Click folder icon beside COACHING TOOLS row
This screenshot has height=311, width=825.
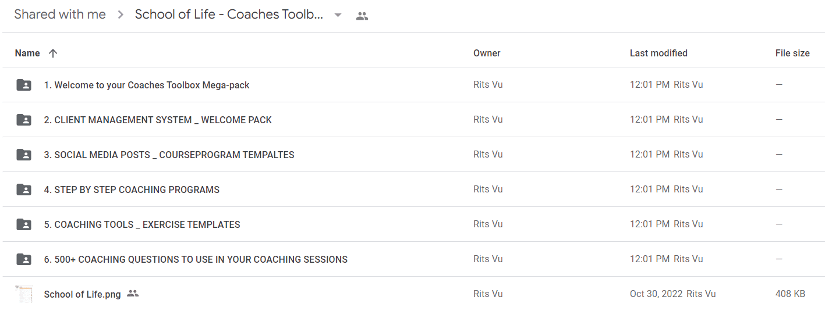24,224
